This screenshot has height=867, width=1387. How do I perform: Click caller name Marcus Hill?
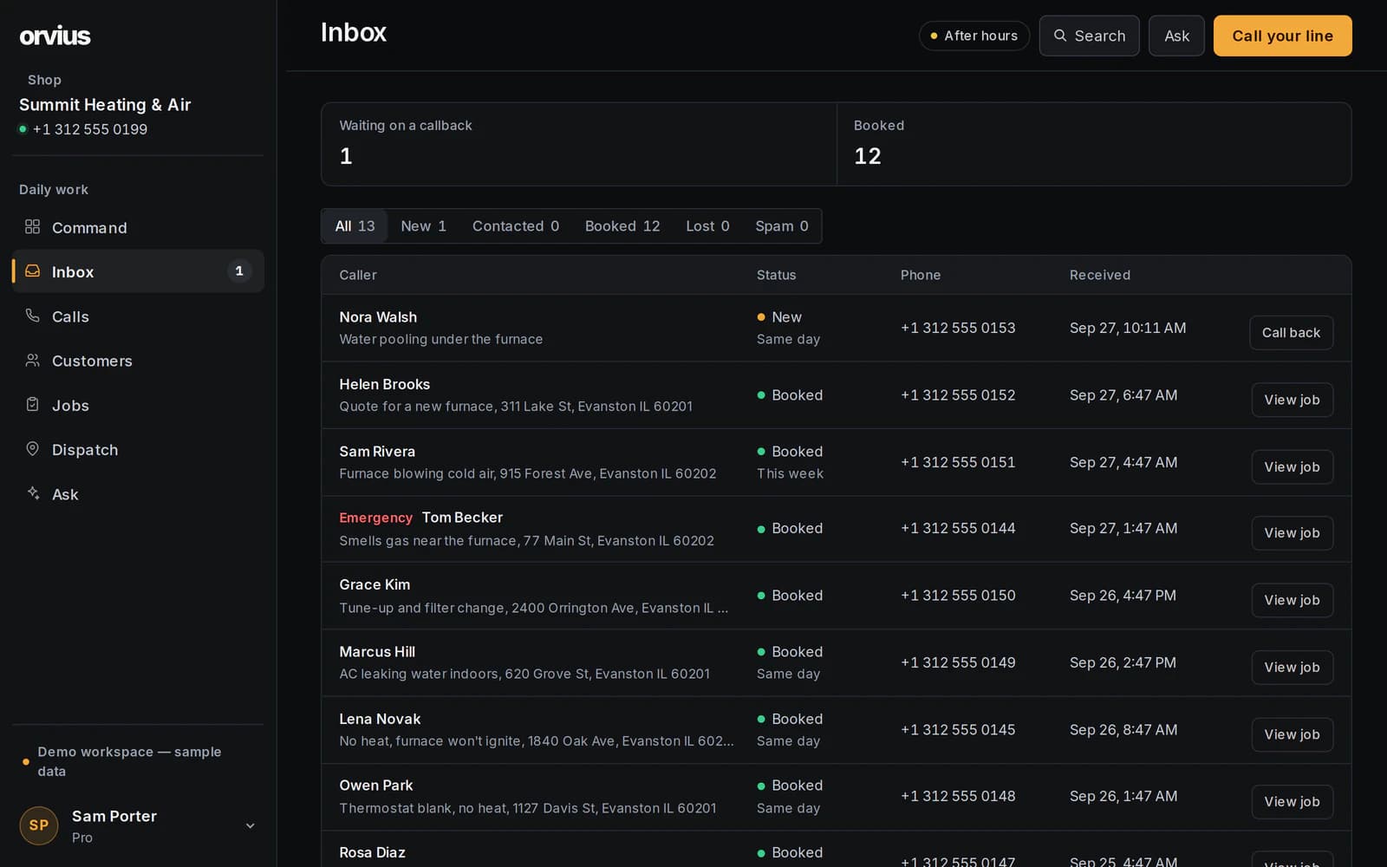click(377, 652)
